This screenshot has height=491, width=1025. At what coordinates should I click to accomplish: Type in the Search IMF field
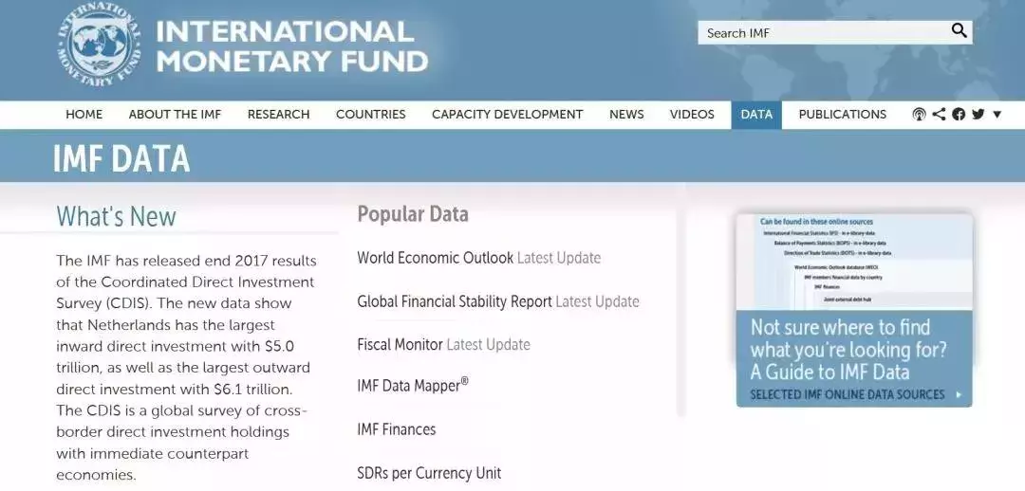[x=821, y=33]
